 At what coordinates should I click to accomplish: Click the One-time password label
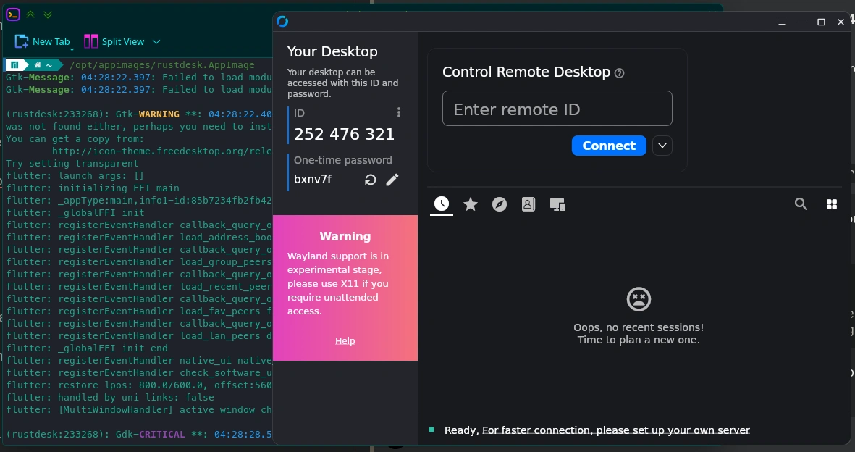pyautogui.click(x=342, y=160)
